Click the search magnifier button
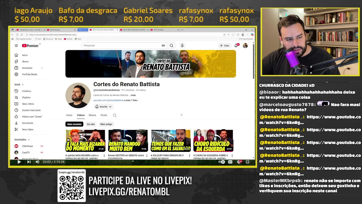 click(171, 45)
